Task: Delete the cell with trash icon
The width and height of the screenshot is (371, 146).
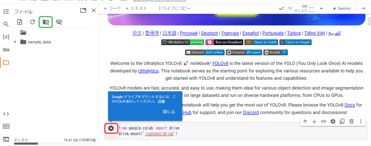Action: 351,121
